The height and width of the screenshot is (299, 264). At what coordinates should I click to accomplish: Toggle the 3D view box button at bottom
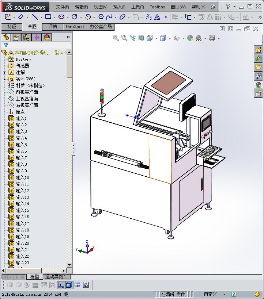coord(69,285)
